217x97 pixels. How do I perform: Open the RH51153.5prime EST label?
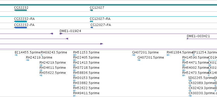point(86,52)
